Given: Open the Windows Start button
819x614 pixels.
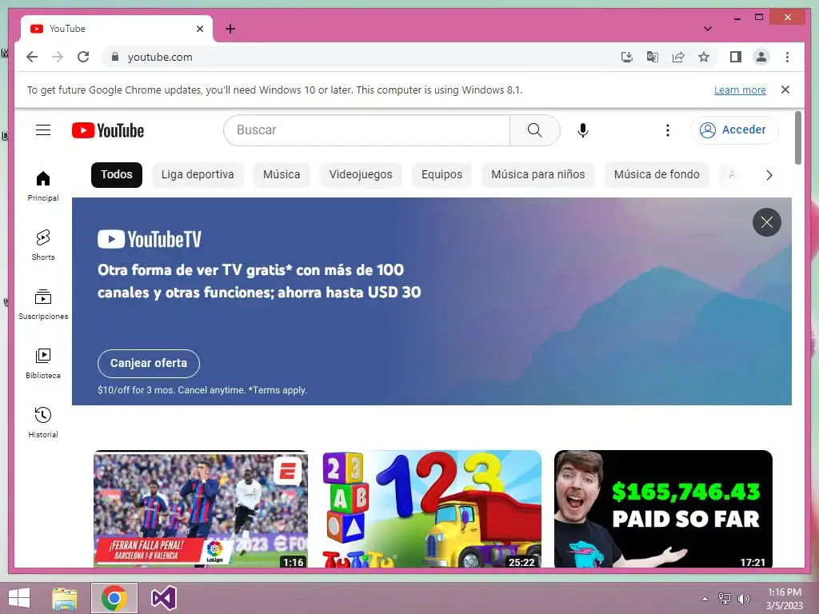Looking at the screenshot, I should pyautogui.click(x=19, y=598).
